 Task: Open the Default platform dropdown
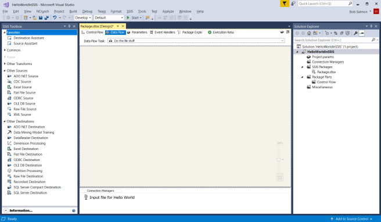point(109,17)
